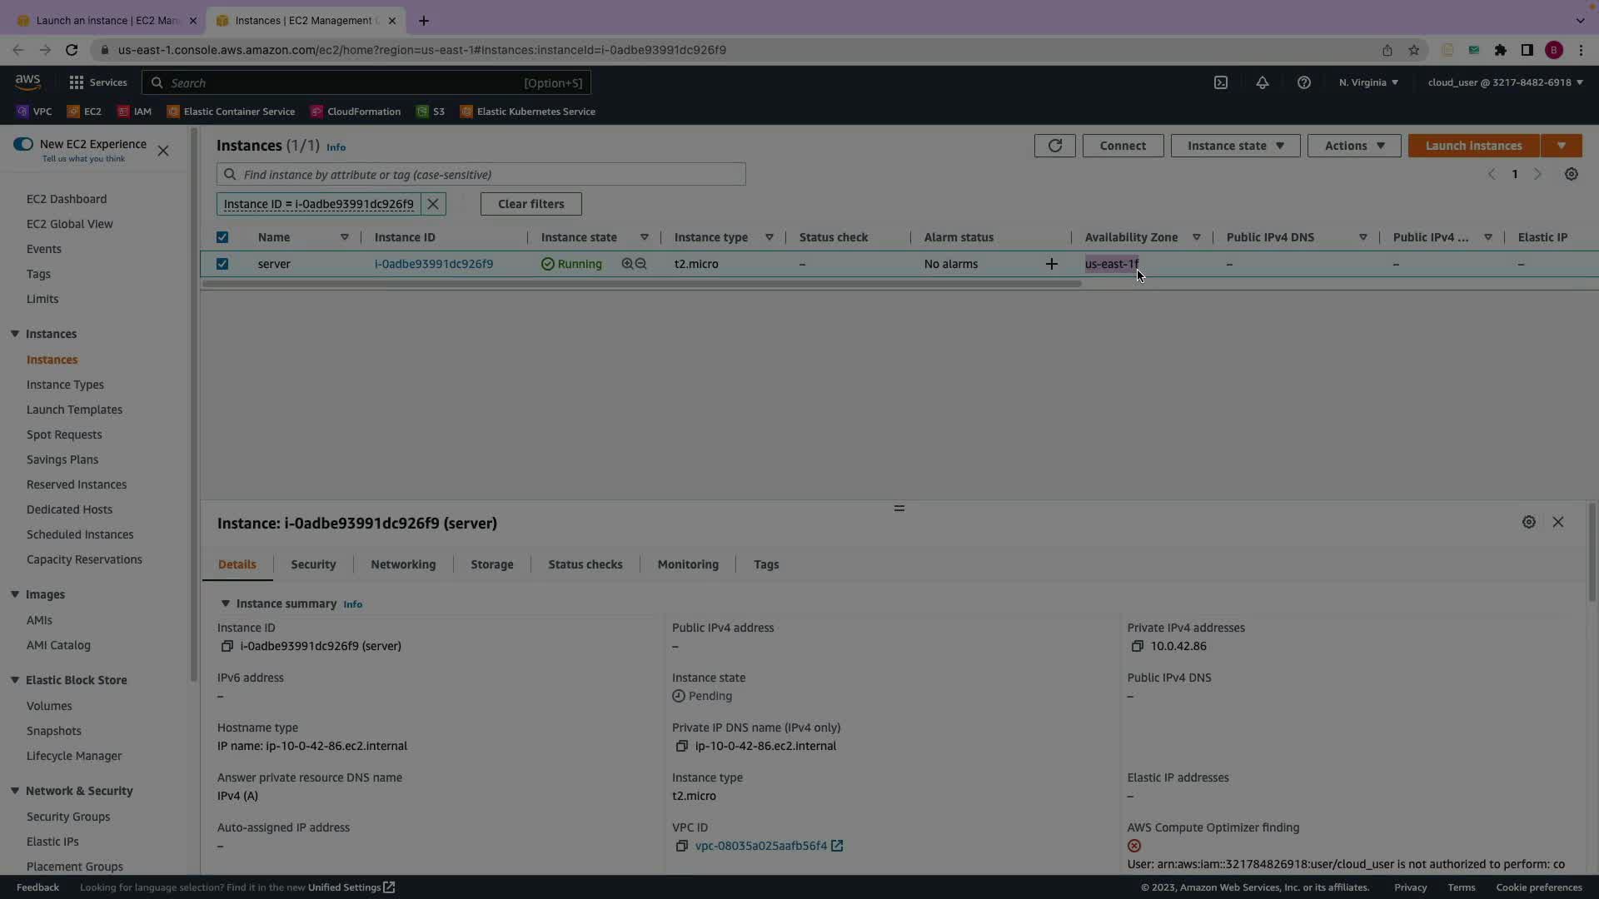Click the Clear filters button
This screenshot has height=899, width=1599.
[531, 204]
